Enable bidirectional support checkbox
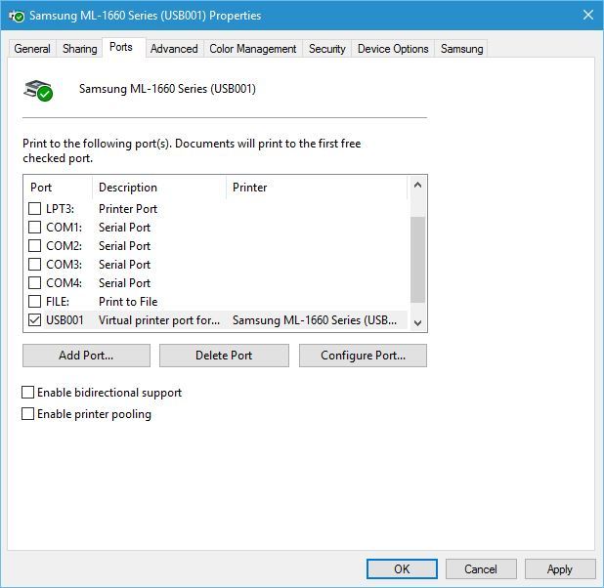Image resolution: width=604 pixels, height=588 pixels. click(x=27, y=393)
